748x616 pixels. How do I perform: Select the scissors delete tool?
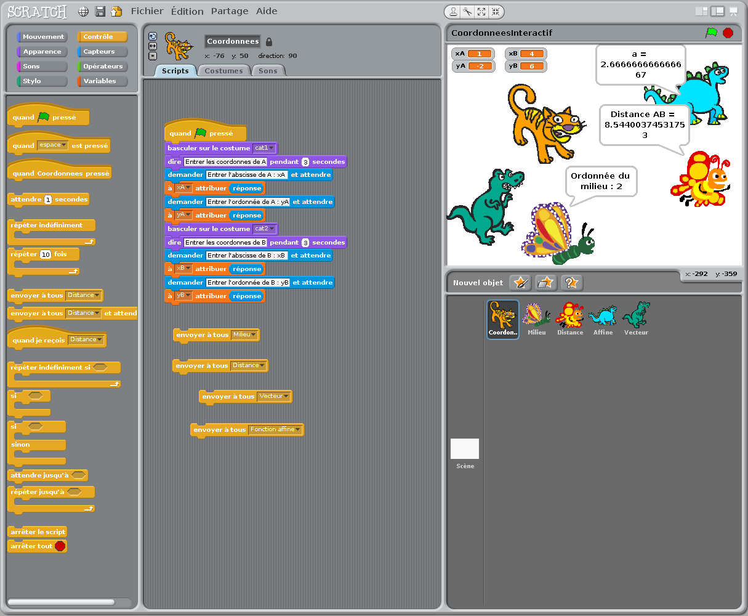(467, 12)
